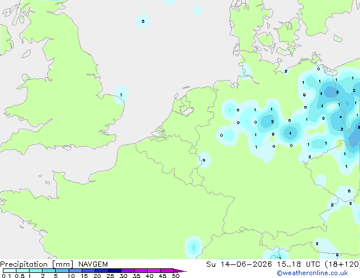Click the '10' legend scale label

[71, 276]
